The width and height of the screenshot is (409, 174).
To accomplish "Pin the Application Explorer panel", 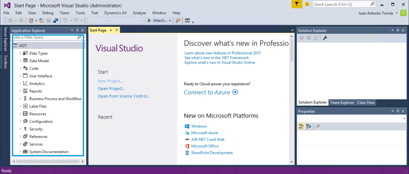I will (x=77, y=30).
